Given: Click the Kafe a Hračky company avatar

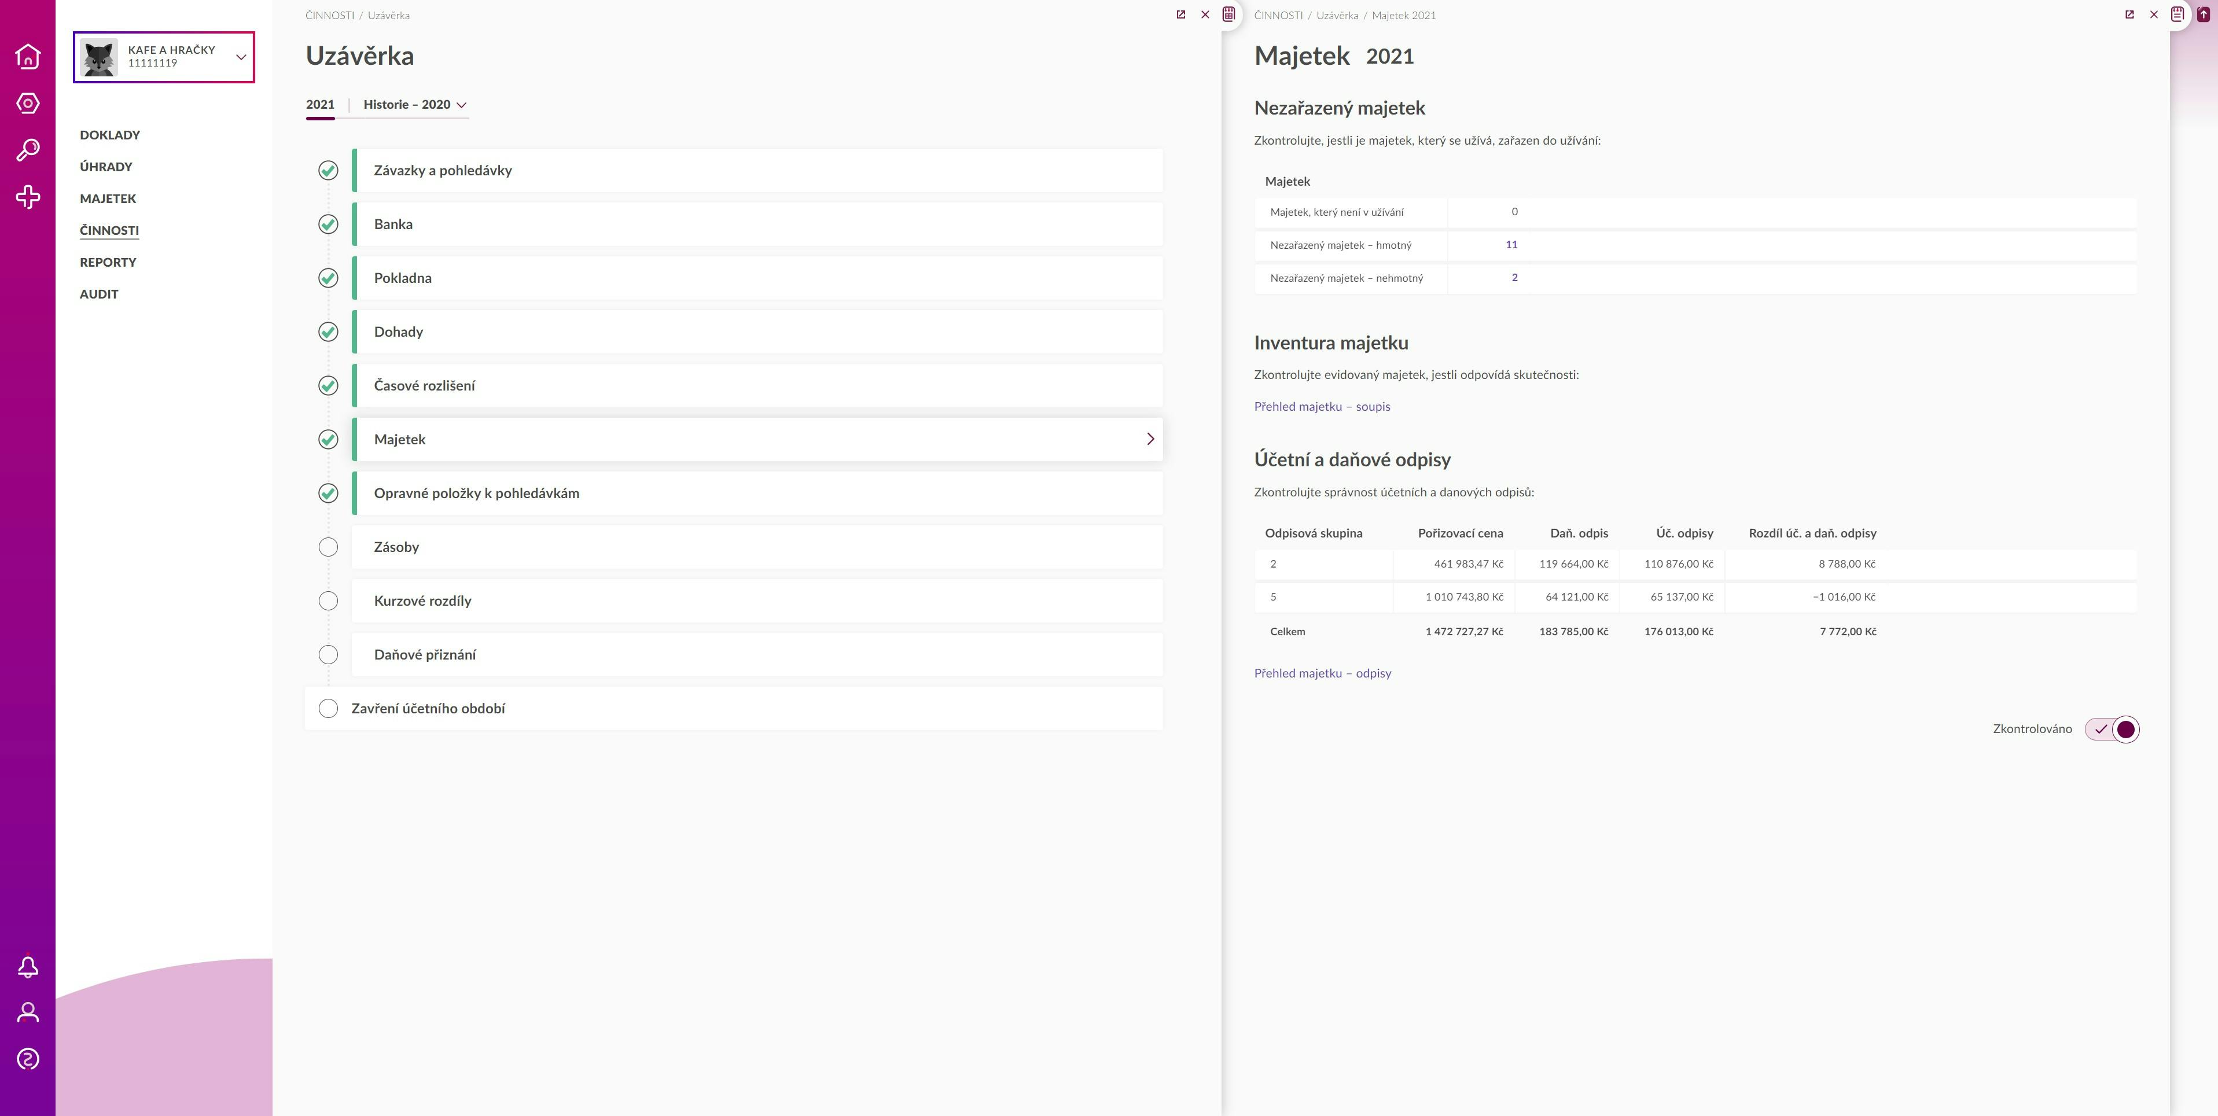Looking at the screenshot, I should [99, 58].
